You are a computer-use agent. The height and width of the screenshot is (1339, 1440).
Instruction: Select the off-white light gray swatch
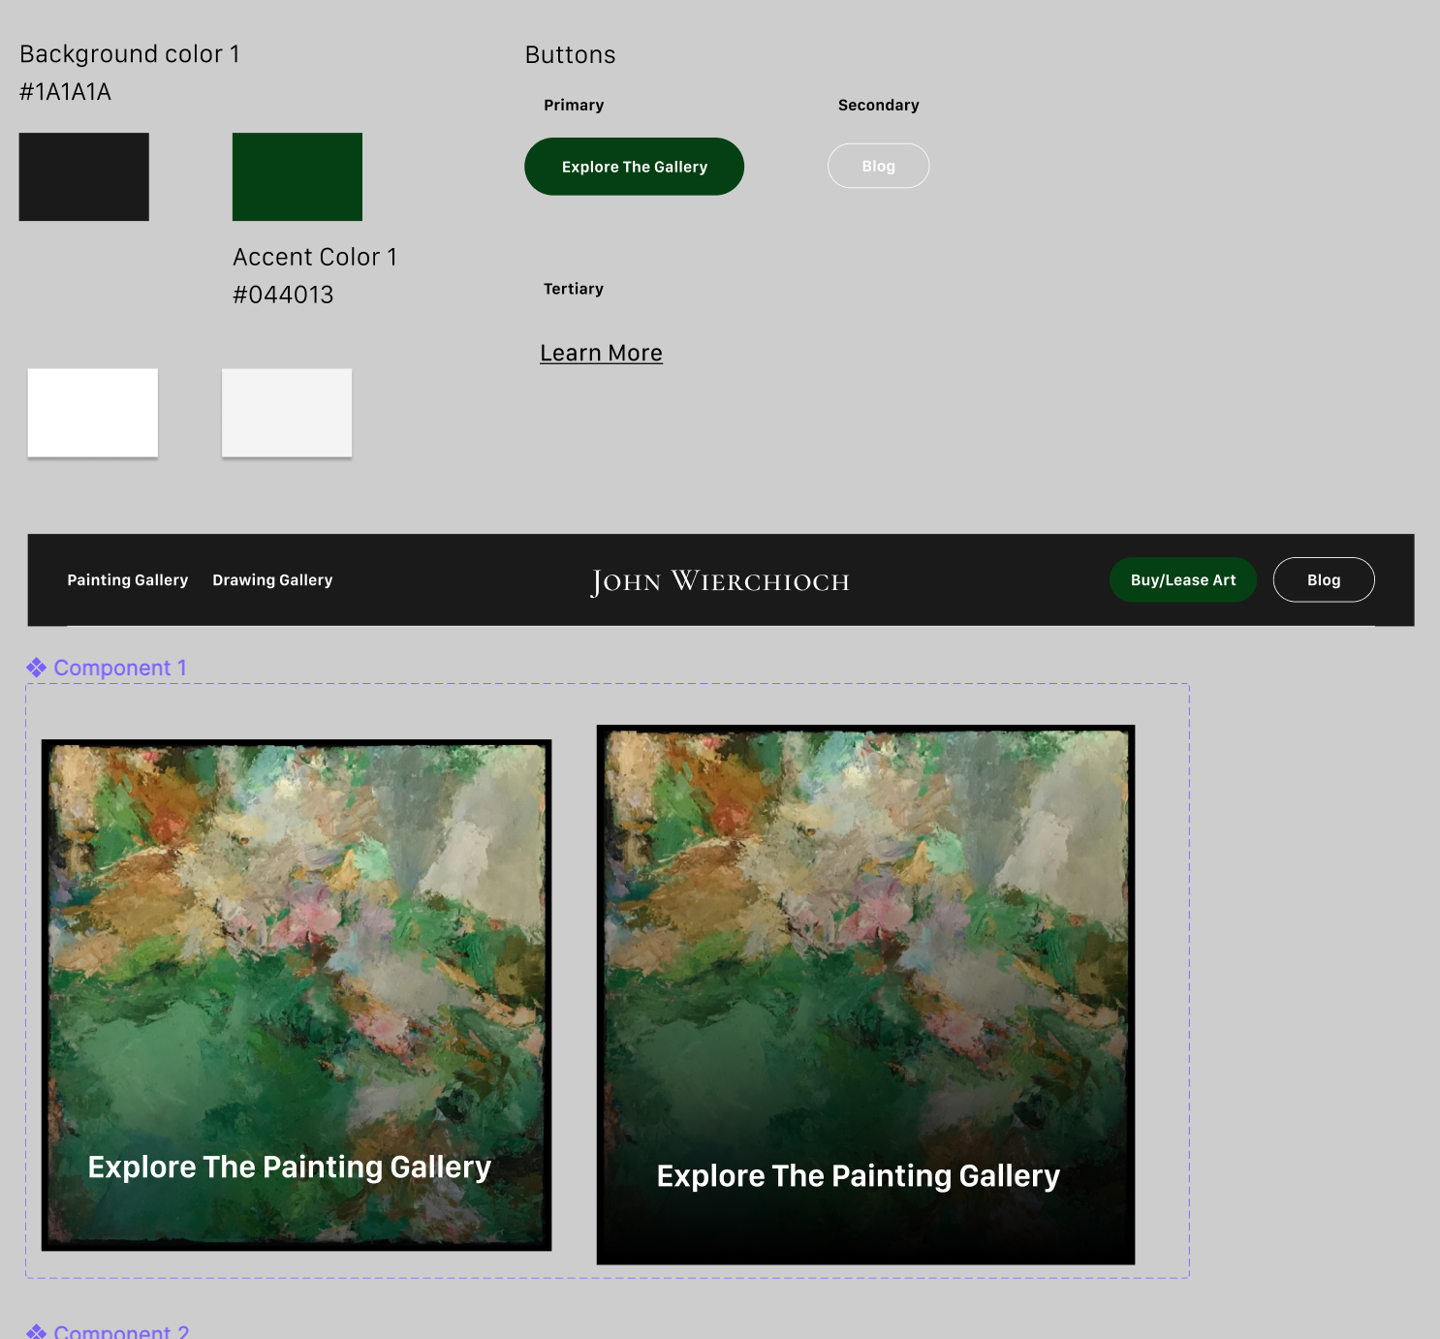287,412
